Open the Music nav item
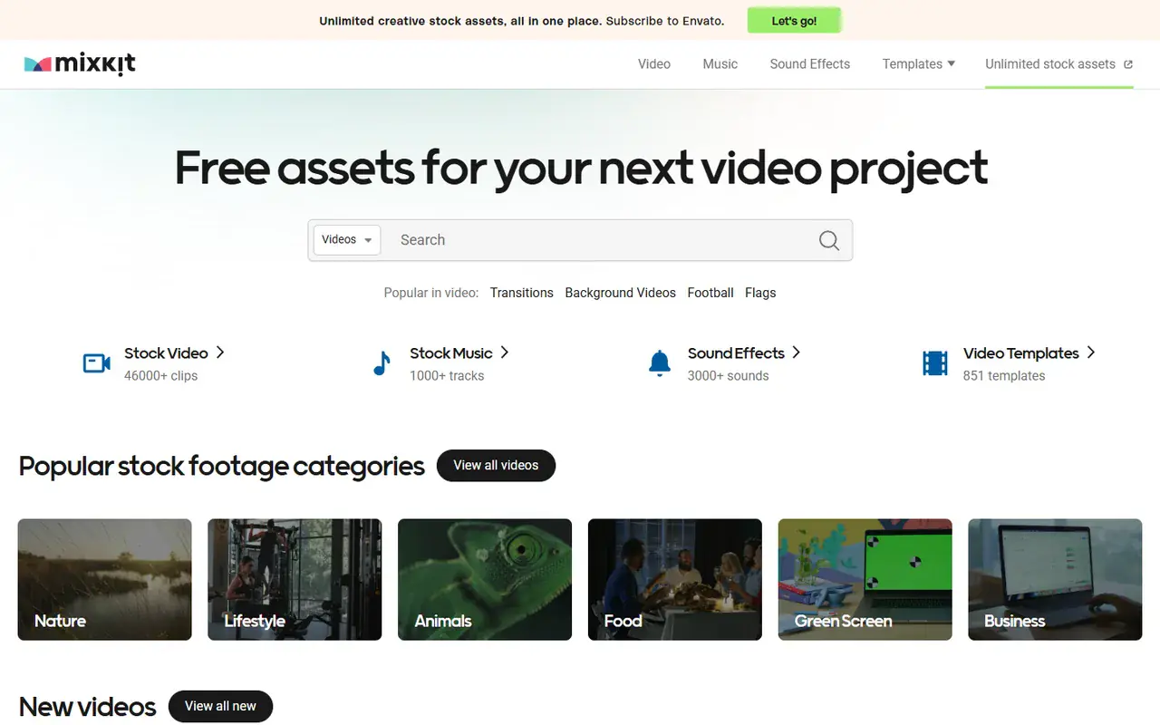Image resolution: width=1160 pixels, height=725 pixels. pyautogui.click(x=720, y=64)
